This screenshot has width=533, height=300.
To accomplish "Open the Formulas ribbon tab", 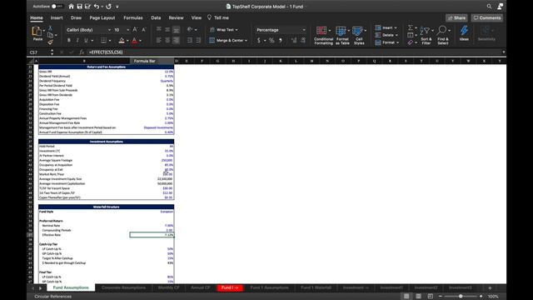I will pyautogui.click(x=133, y=17).
